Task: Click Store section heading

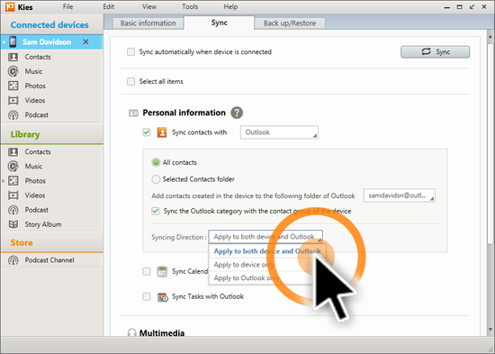Action: pos(22,242)
